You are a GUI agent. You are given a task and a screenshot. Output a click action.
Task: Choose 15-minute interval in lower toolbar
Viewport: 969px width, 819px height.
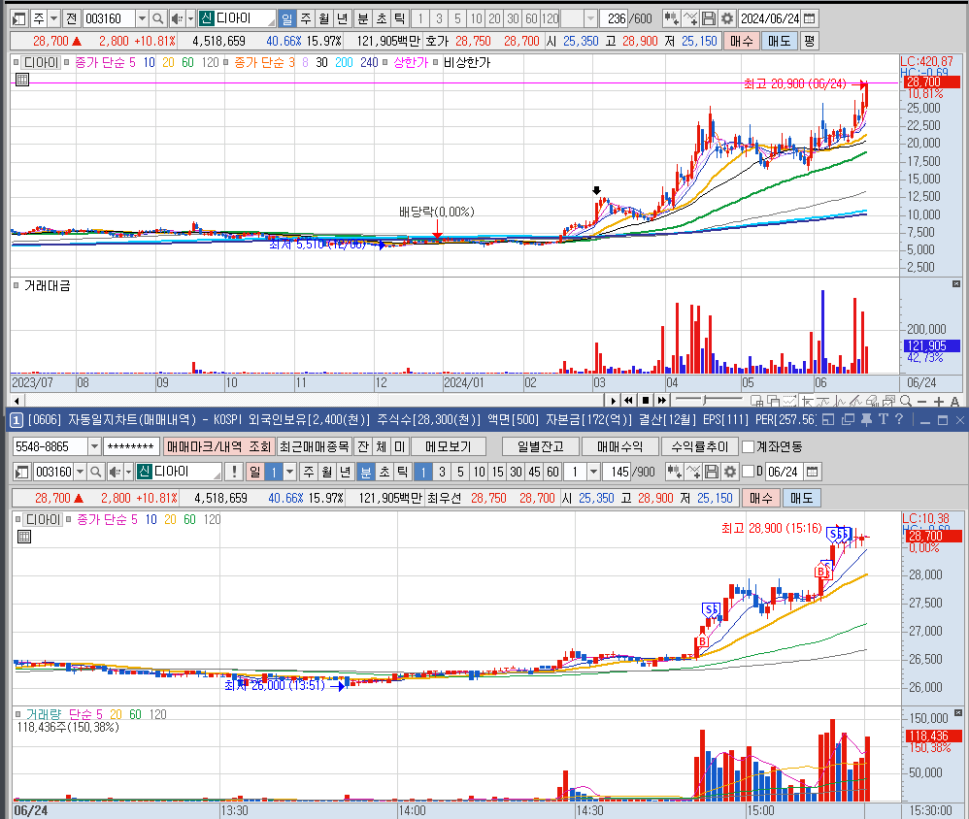pos(497,472)
